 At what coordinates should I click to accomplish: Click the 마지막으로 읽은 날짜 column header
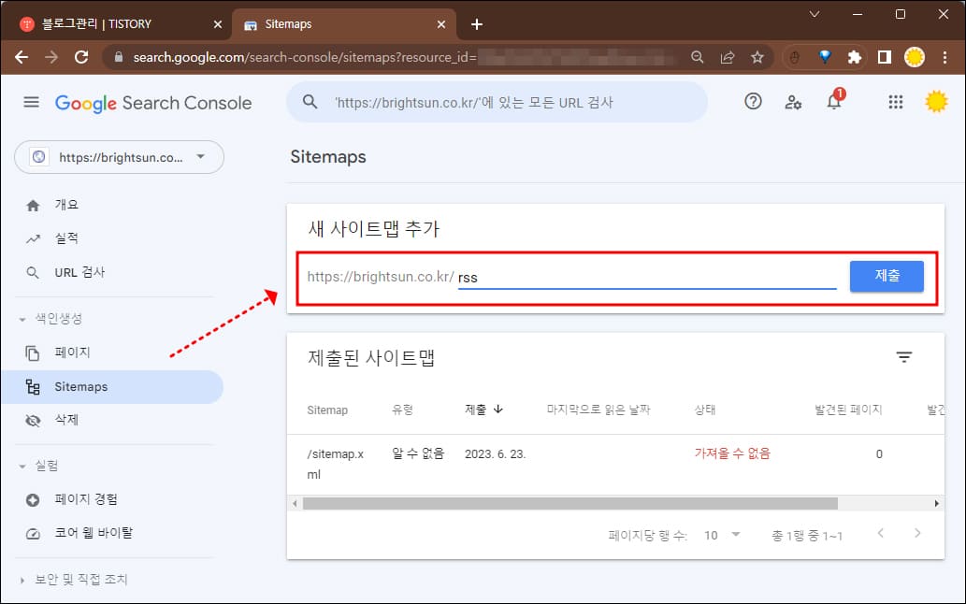[598, 410]
